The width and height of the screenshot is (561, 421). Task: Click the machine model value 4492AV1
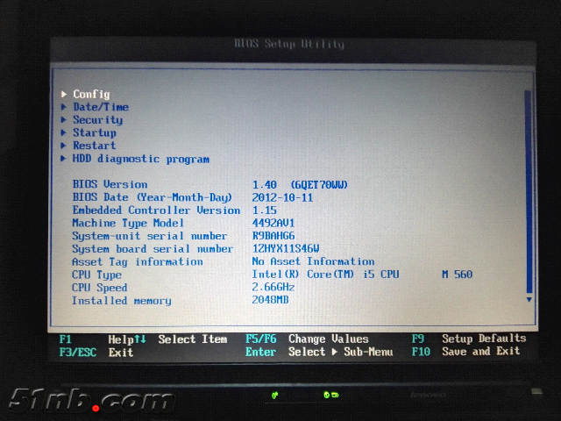pos(273,223)
